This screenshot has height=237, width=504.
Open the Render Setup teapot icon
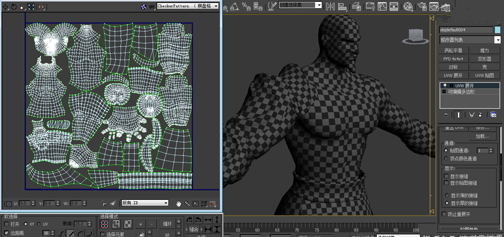pyautogui.click(x=422, y=6)
